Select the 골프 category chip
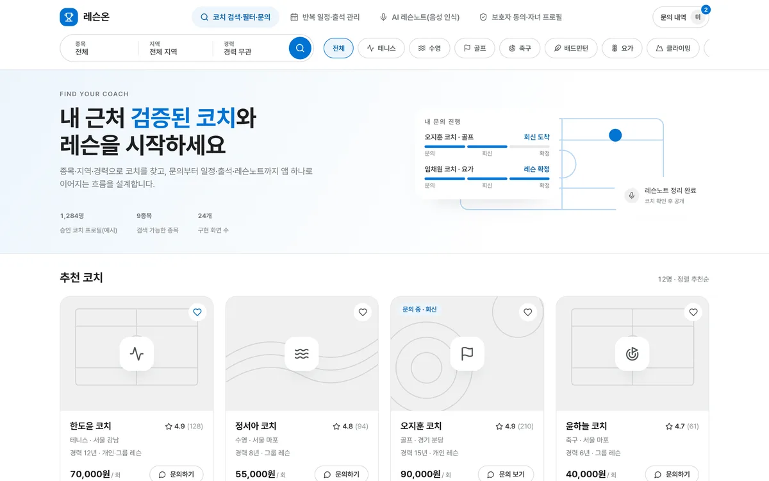Image resolution: width=769 pixels, height=481 pixels. pyautogui.click(x=475, y=48)
